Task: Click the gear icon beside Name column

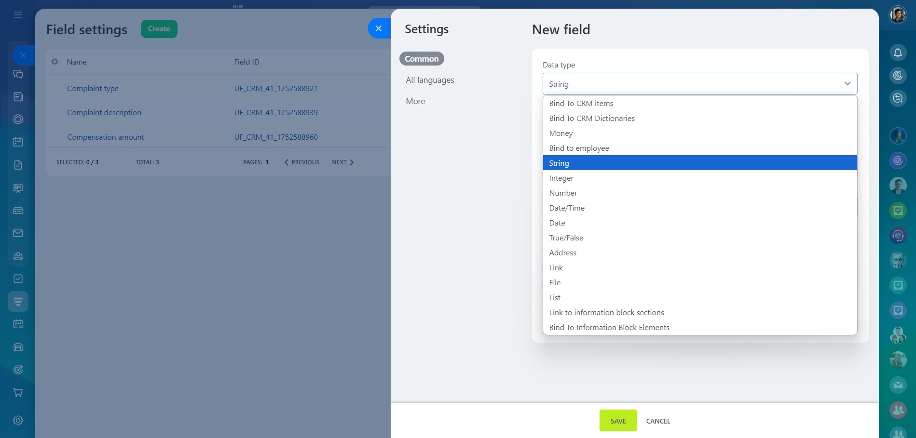Action: tap(55, 62)
